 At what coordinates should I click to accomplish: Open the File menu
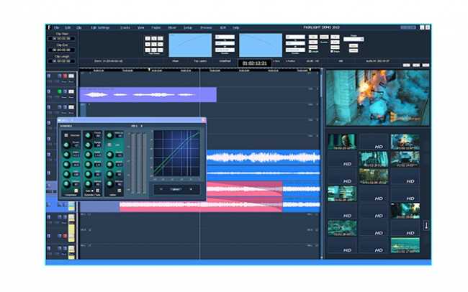[x=56, y=27]
